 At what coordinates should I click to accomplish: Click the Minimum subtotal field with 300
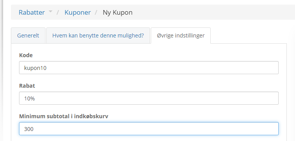[149, 129]
